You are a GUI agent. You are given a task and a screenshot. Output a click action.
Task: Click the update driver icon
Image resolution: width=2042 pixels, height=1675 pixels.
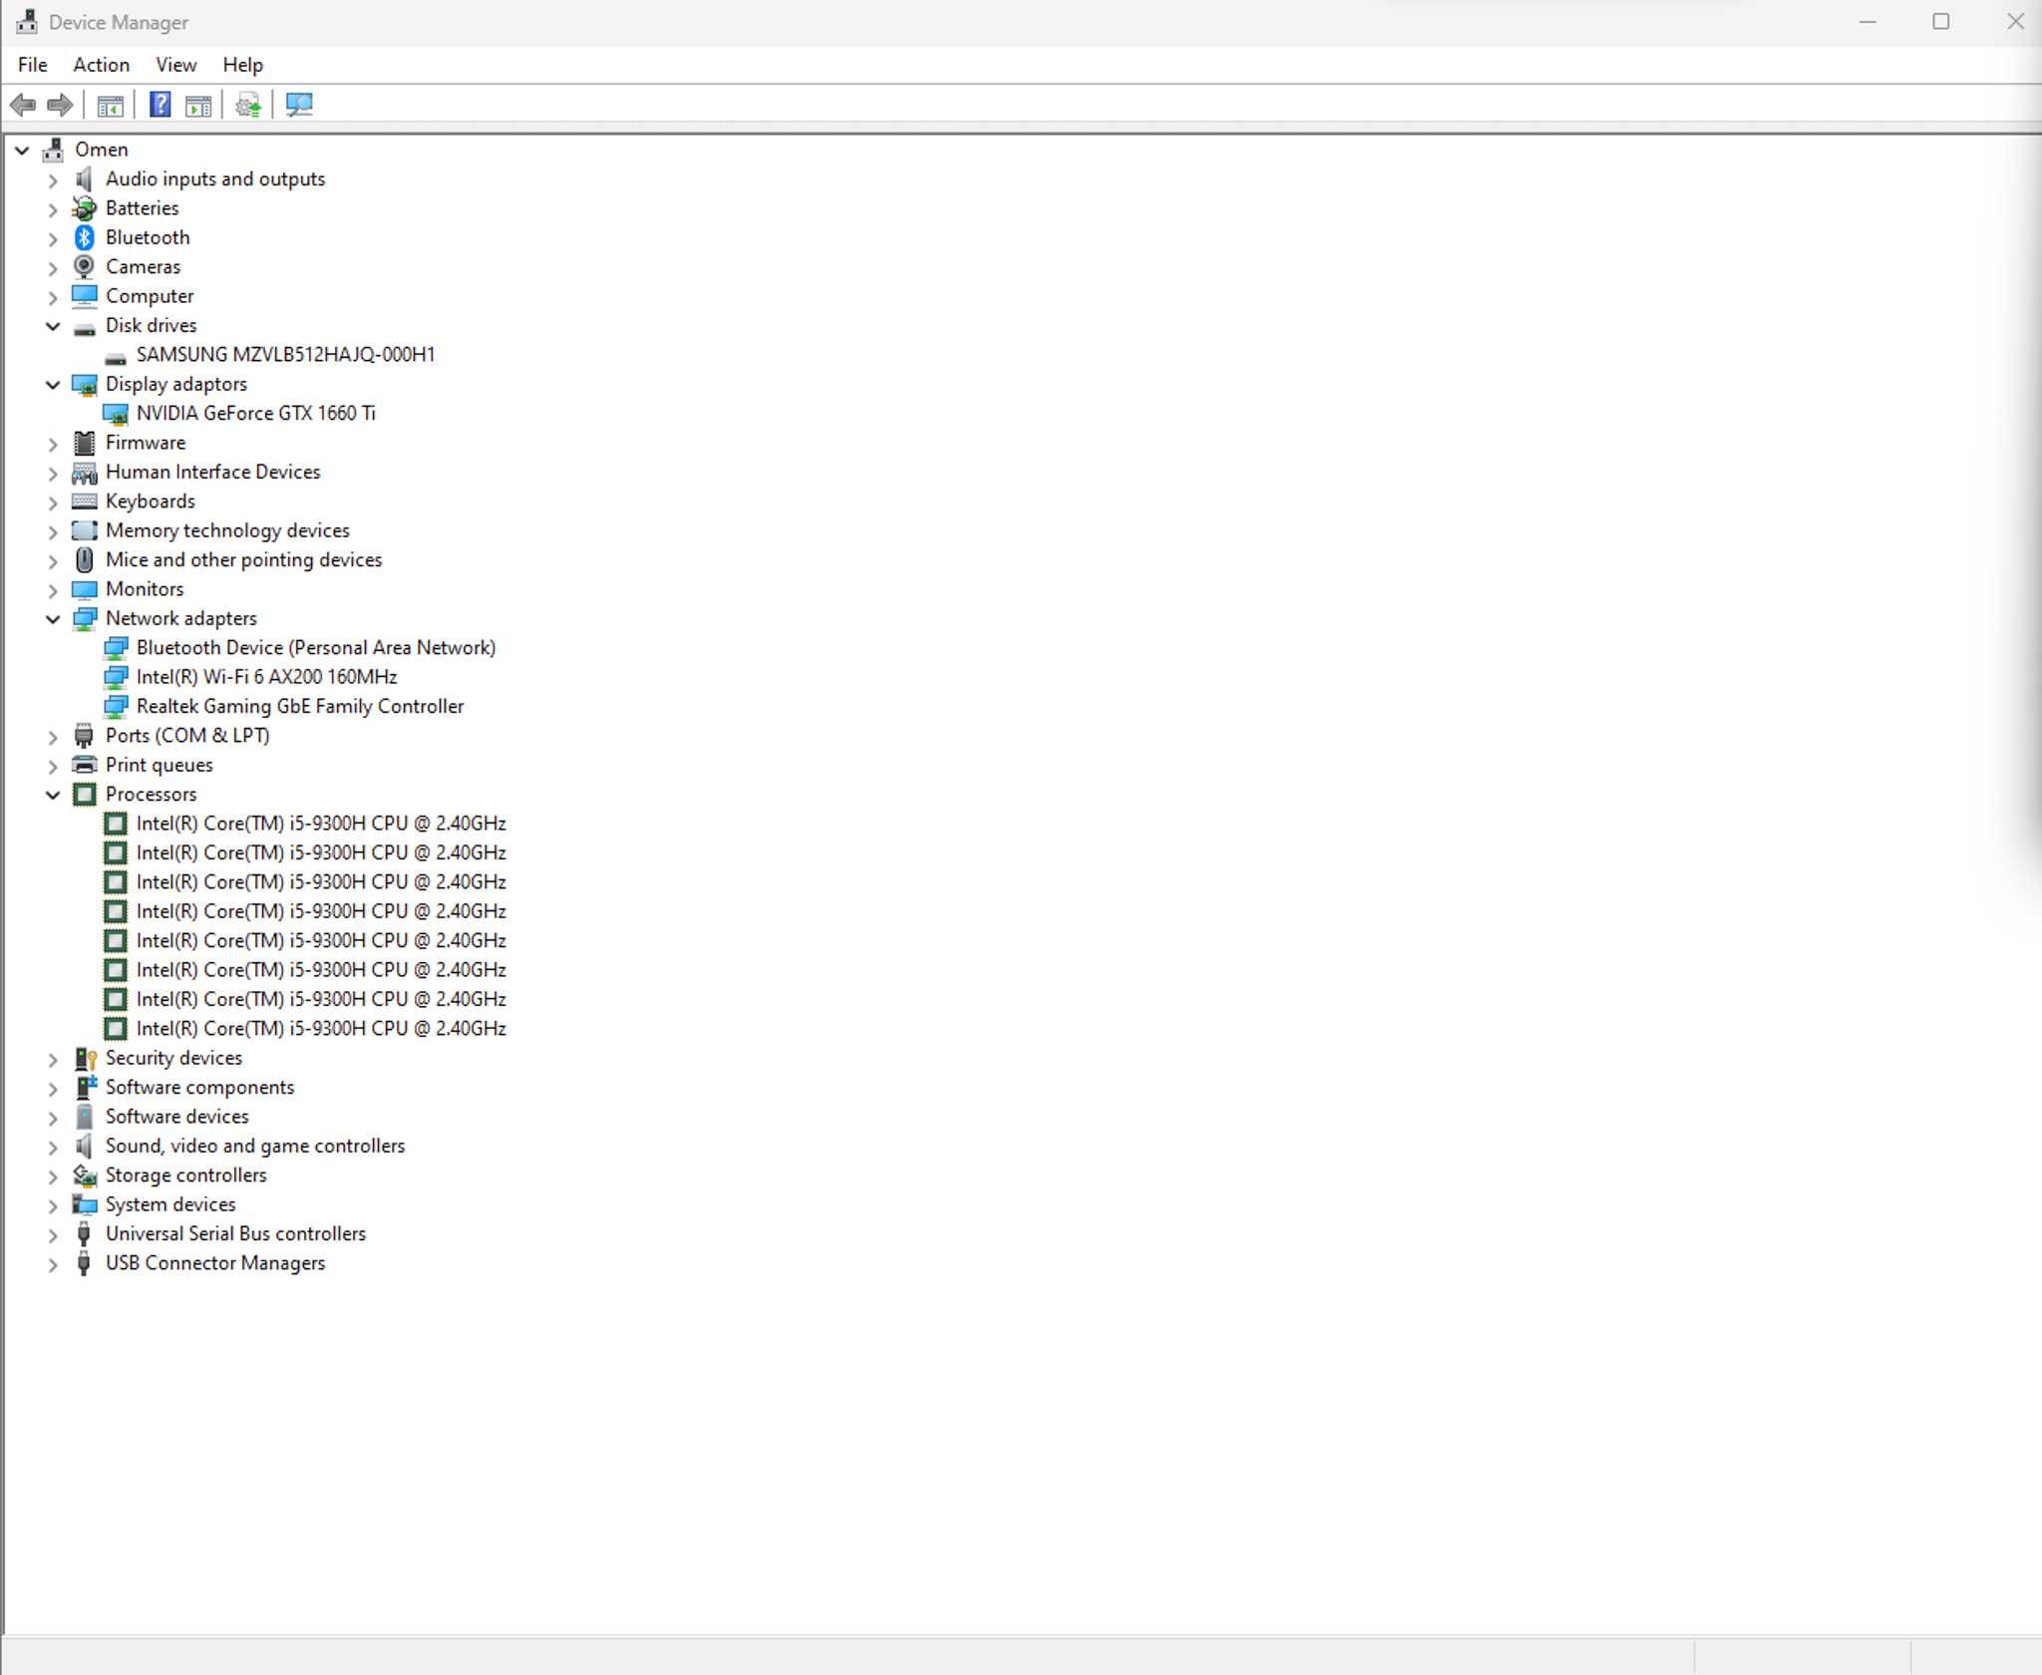(249, 104)
